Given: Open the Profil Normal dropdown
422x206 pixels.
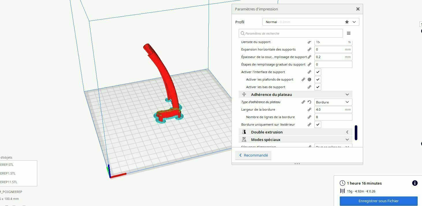Looking at the screenshot, I should [311, 22].
